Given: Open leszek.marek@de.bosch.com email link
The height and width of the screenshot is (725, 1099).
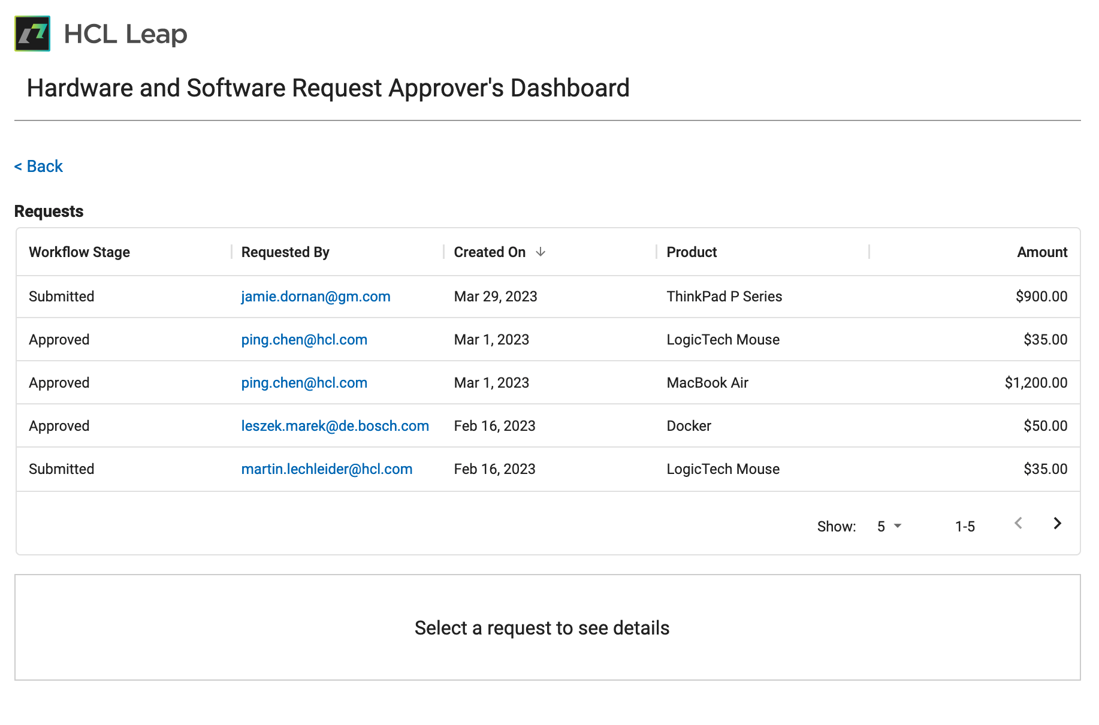Looking at the screenshot, I should (x=335, y=426).
